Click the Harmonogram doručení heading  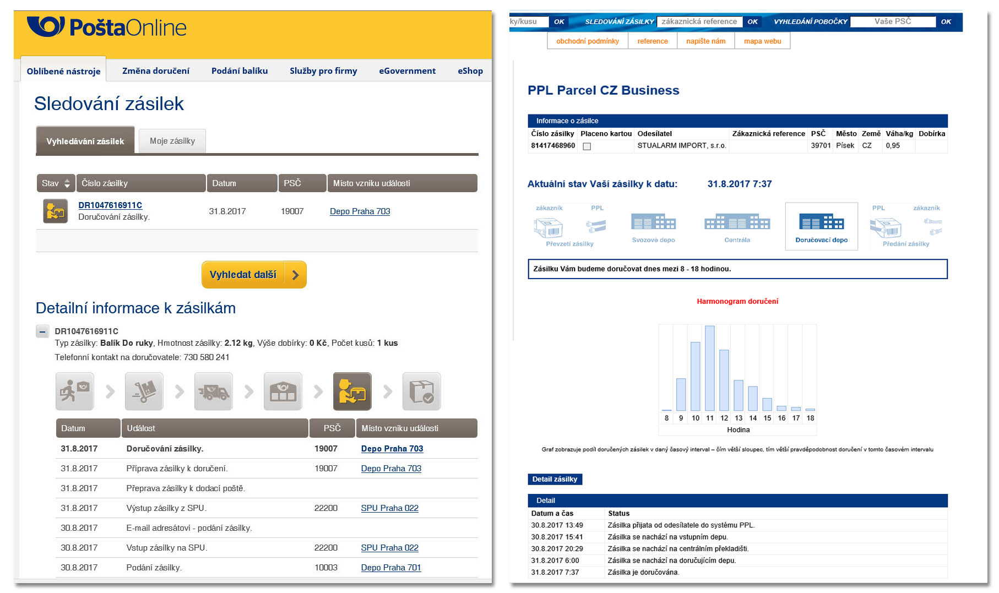(737, 301)
